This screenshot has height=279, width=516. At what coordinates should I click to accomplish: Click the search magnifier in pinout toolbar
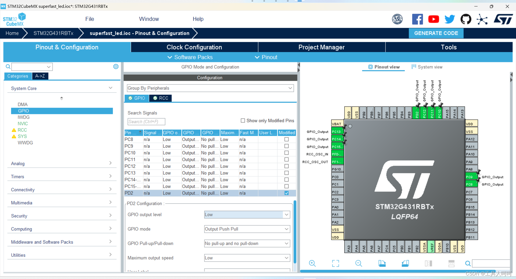468,263
